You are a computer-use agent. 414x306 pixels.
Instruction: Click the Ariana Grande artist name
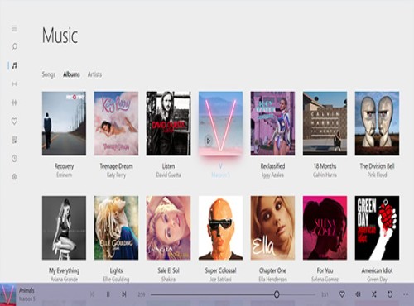click(x=64, y=280)
